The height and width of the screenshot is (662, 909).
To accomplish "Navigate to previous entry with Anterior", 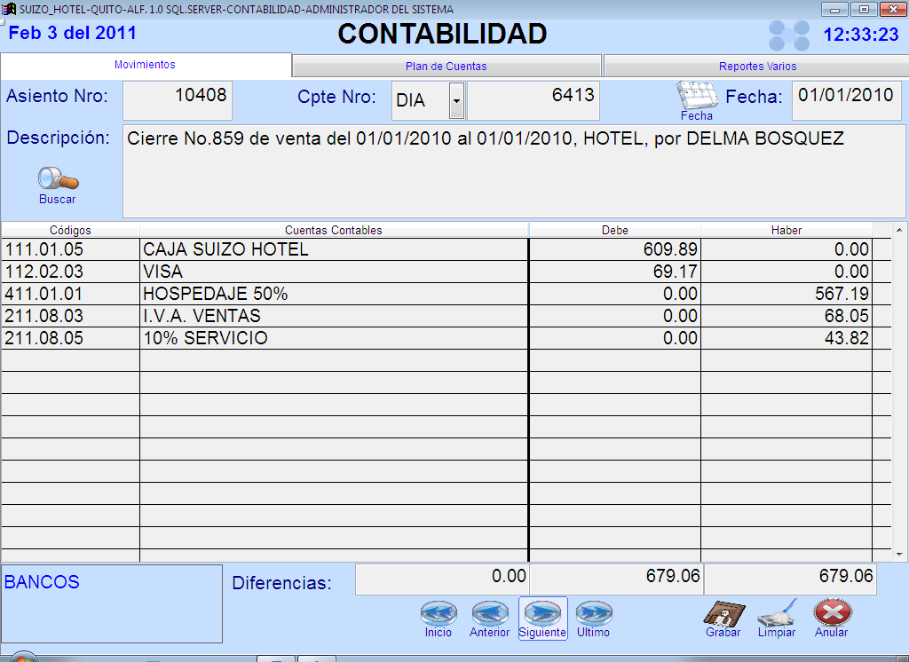I will pyautogui.click(x=489, y=614).
